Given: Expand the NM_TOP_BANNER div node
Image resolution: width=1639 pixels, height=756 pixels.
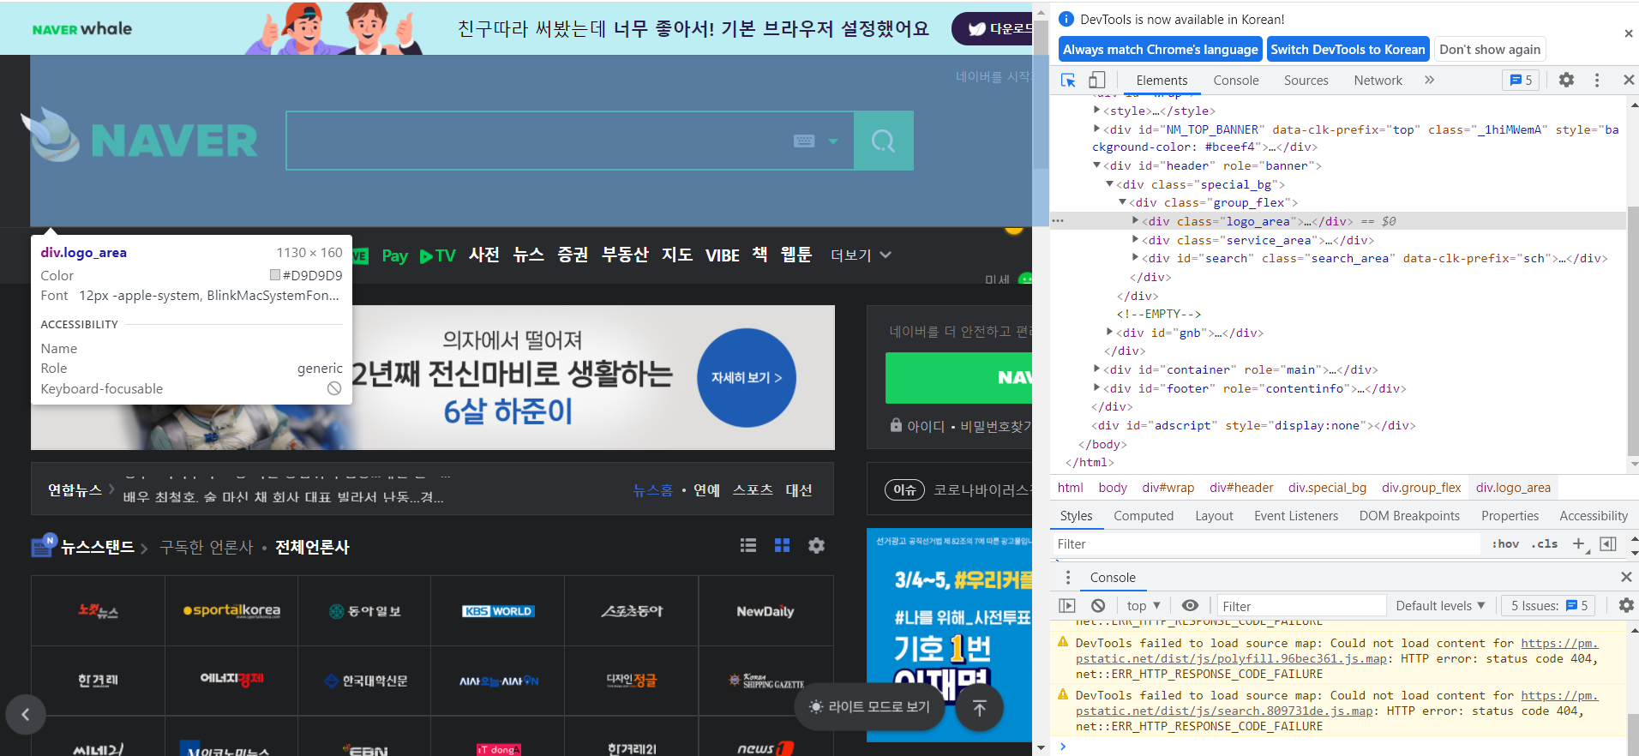Looking at the screenshot, I should pyautogui.click(x=1096, y=129).
